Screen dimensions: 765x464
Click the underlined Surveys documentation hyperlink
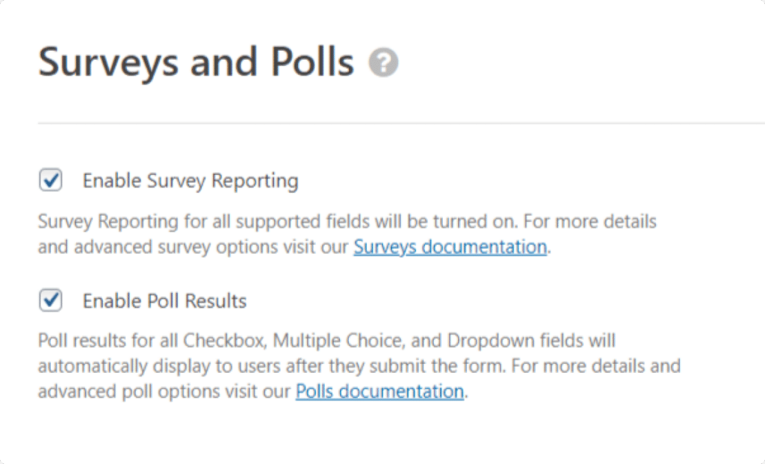pyautogui.click(x=450, y=247)
